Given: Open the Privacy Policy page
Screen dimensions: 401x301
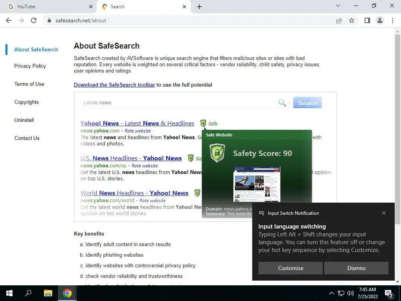Looking at the screenshot, I should click(x=30, y=66).
